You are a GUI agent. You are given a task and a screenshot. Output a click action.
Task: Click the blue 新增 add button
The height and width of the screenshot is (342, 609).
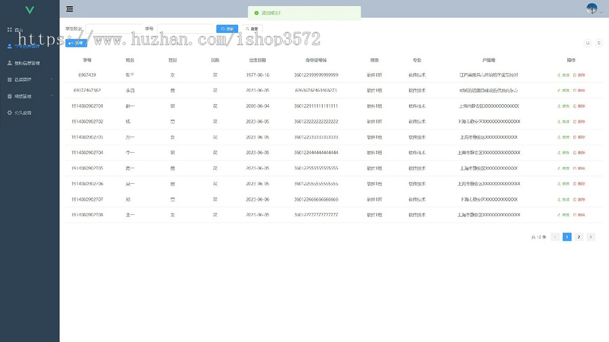click(76, 43)
